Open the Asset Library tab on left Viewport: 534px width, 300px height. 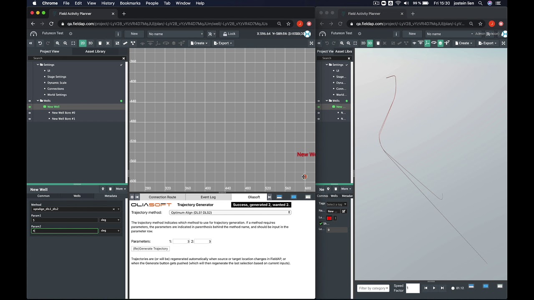[x=95, y=51]
